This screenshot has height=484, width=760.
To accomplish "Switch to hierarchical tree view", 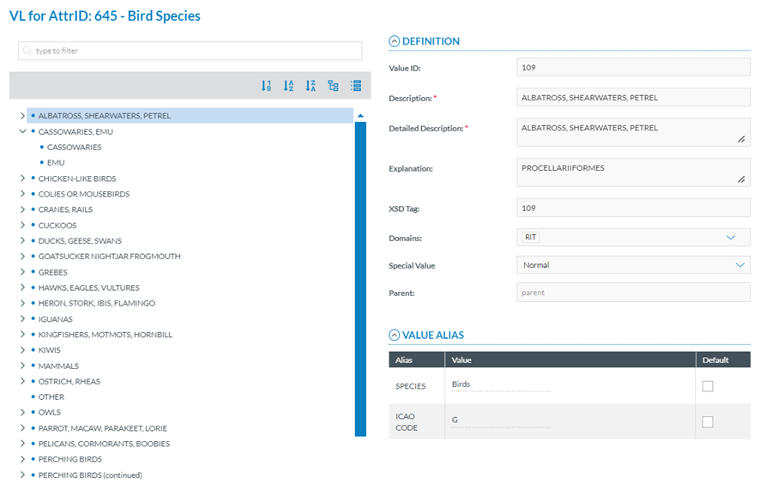I will (x=334, y=86).
